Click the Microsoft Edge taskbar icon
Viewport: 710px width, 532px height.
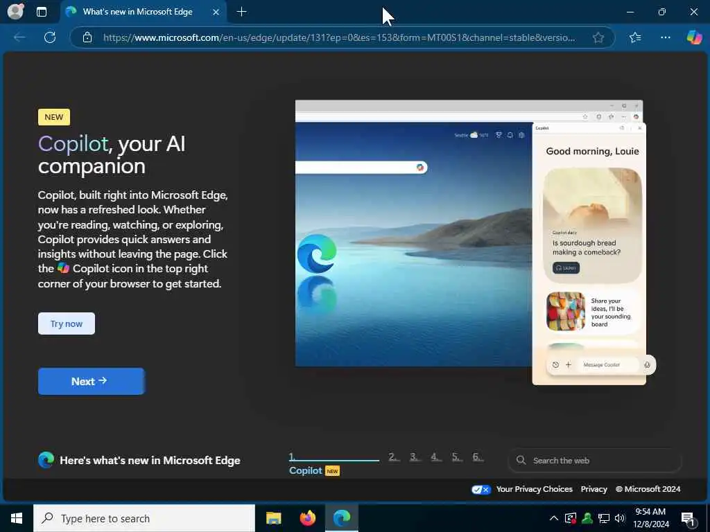(342, 518)
